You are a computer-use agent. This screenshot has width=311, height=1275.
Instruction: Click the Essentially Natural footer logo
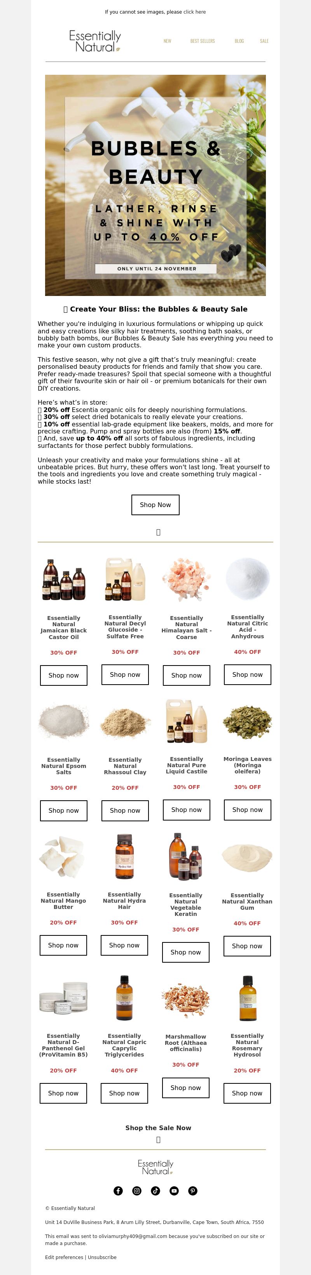(155, 1167)
